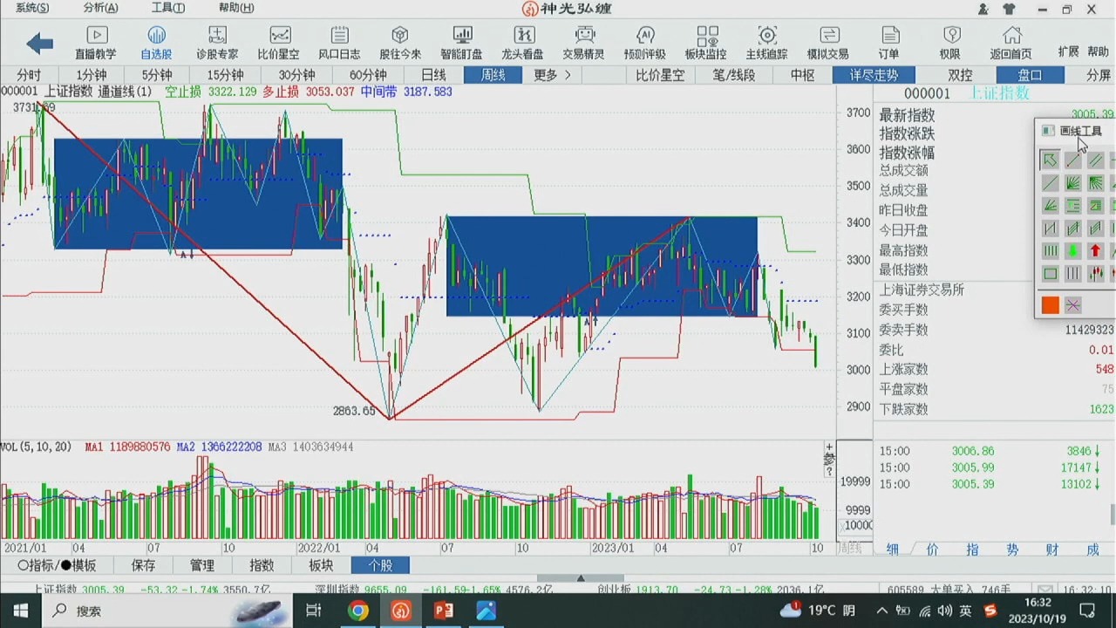
Task: Click 扩展 button in top toolbar
Action: pos(1068,51)
